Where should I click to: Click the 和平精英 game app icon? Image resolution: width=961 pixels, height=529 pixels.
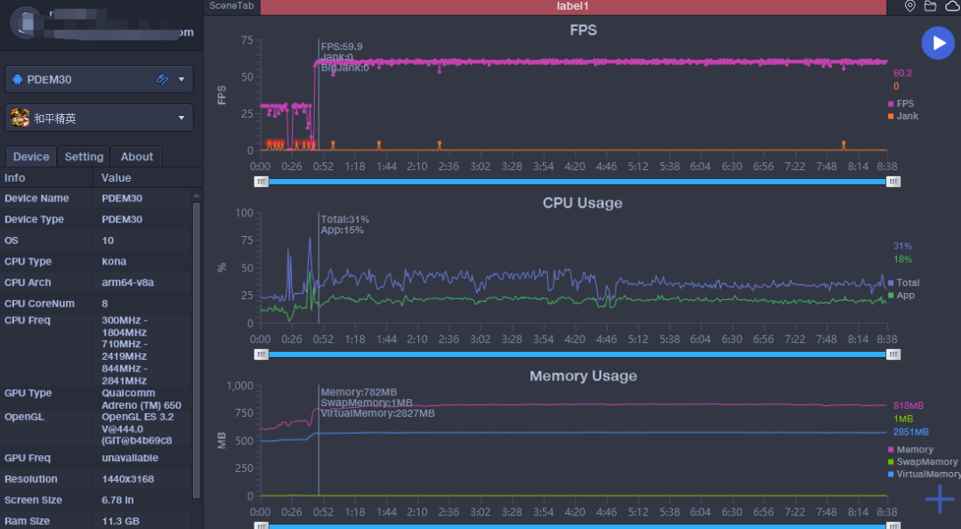20,118
